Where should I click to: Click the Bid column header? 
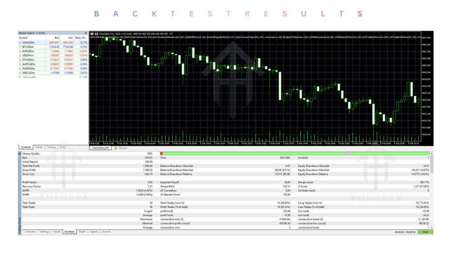pos(53,38)
